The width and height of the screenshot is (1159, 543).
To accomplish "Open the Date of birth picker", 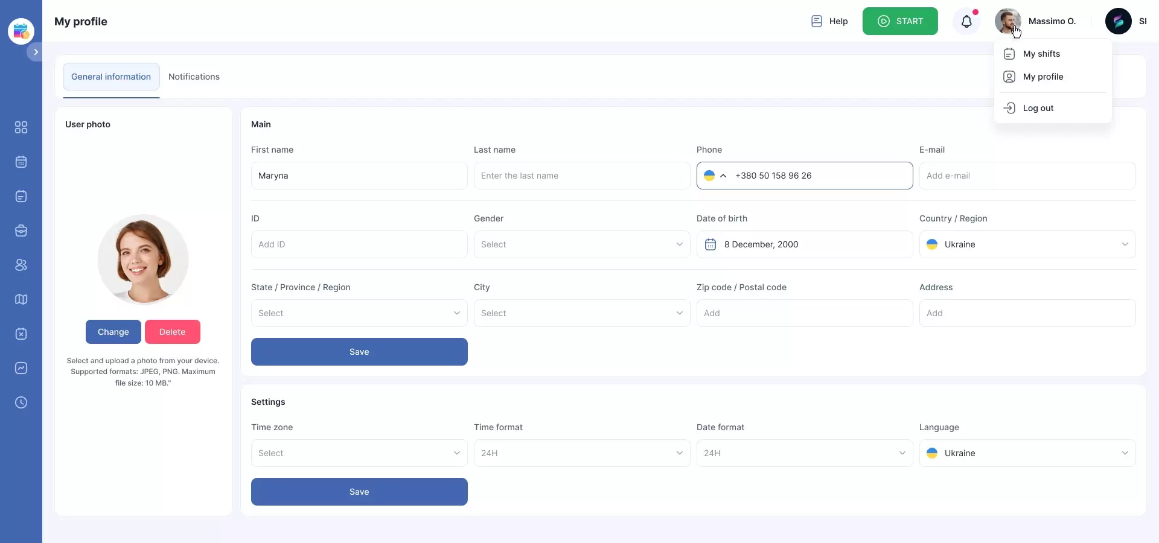I will [804, 244].
